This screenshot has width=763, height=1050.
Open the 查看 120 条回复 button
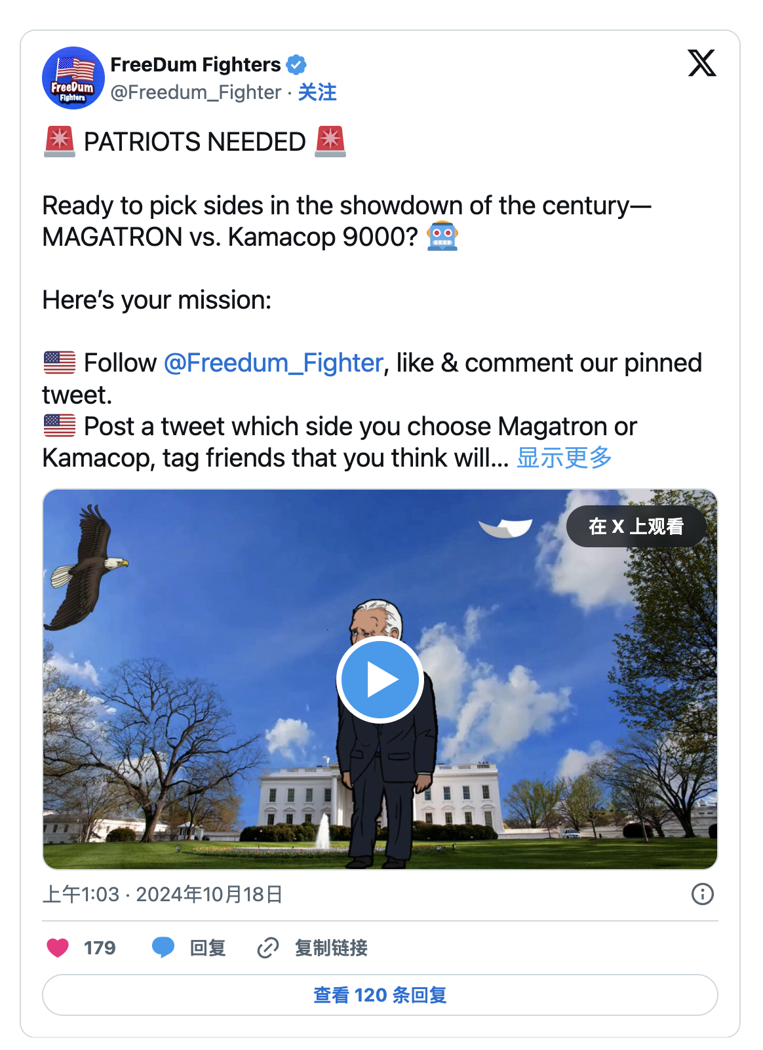point(380,995)
